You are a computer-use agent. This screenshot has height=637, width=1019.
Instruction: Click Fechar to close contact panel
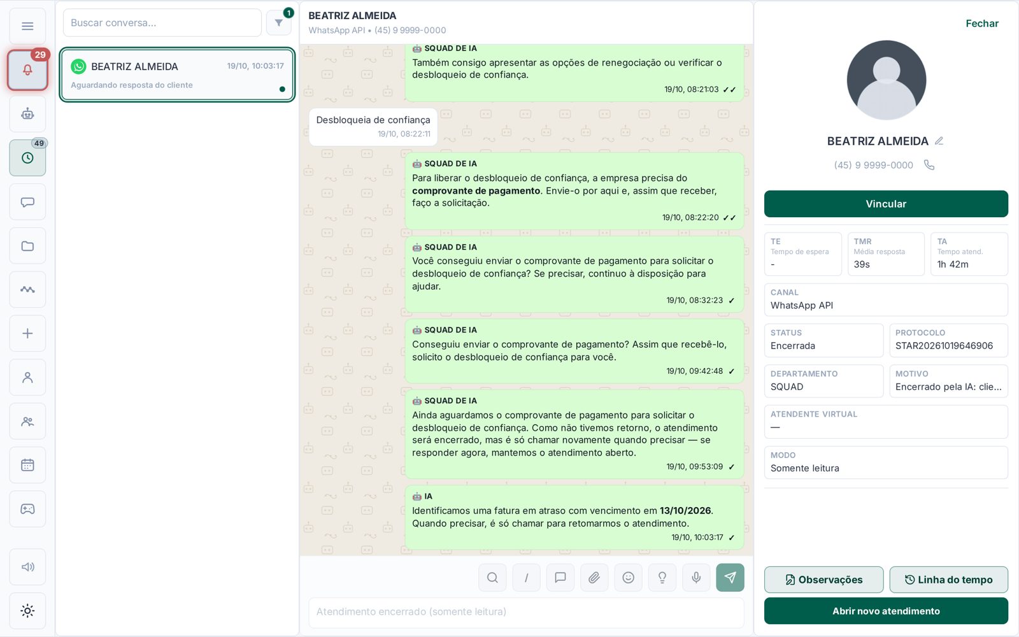pyautogui.click(x=982, y=24)
